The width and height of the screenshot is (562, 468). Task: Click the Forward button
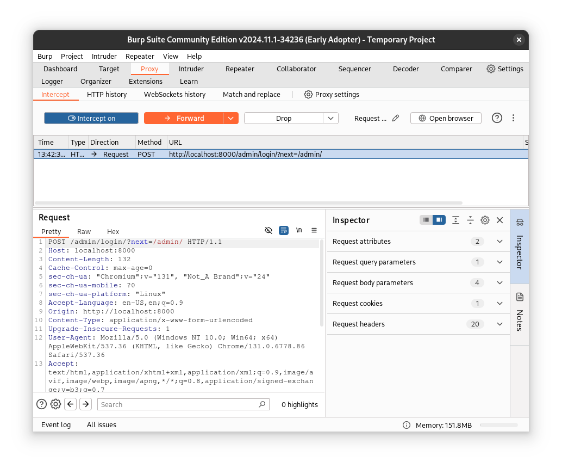coord(184,119)
